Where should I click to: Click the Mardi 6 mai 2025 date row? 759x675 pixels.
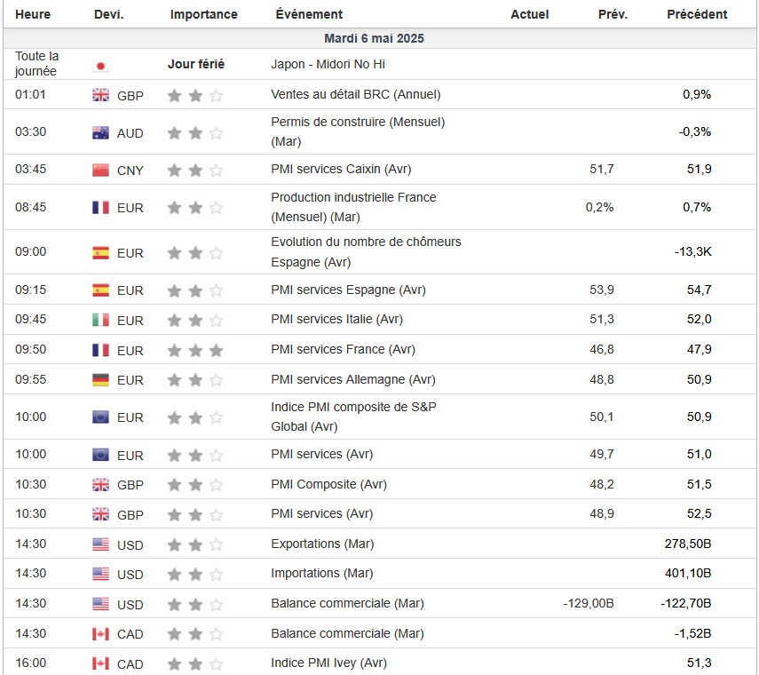(374, 38)
